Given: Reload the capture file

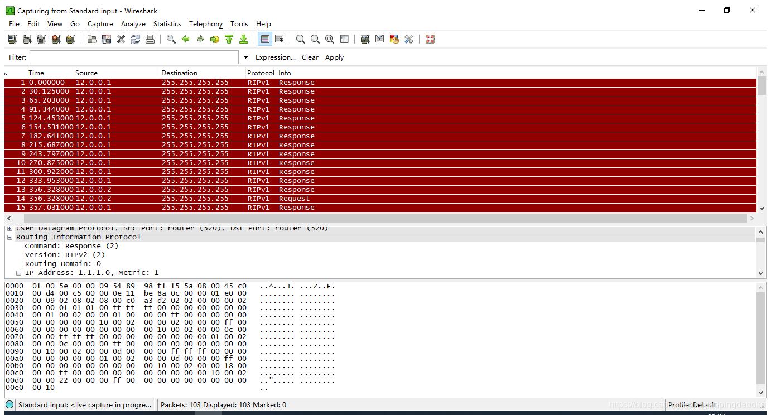Looking at the screenshot, I should (136, 39).
